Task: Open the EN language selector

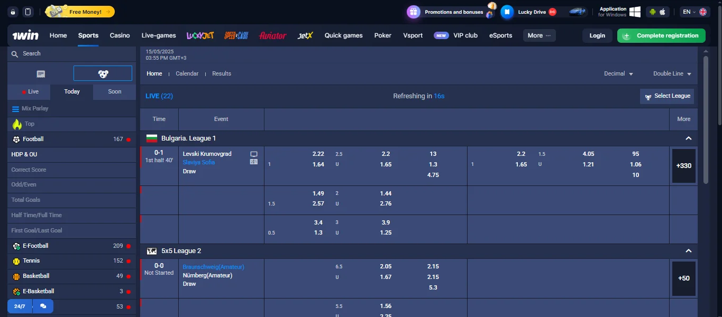Action: tap(694, 12)
